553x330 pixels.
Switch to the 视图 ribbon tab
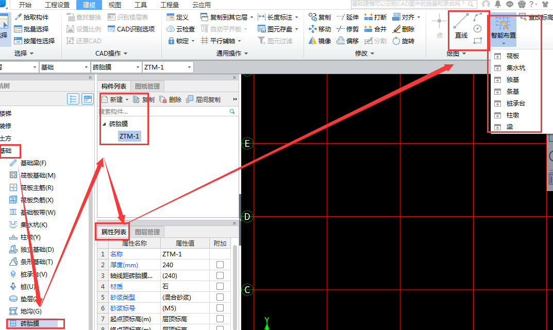[x=115, y=5]
